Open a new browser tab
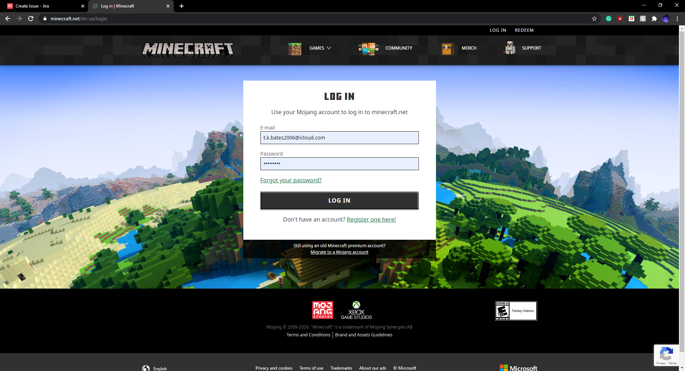Screen dimensions: 685x371 point(182,6)
